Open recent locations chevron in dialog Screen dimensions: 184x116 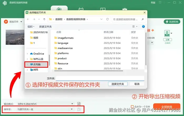click(39, 19)
